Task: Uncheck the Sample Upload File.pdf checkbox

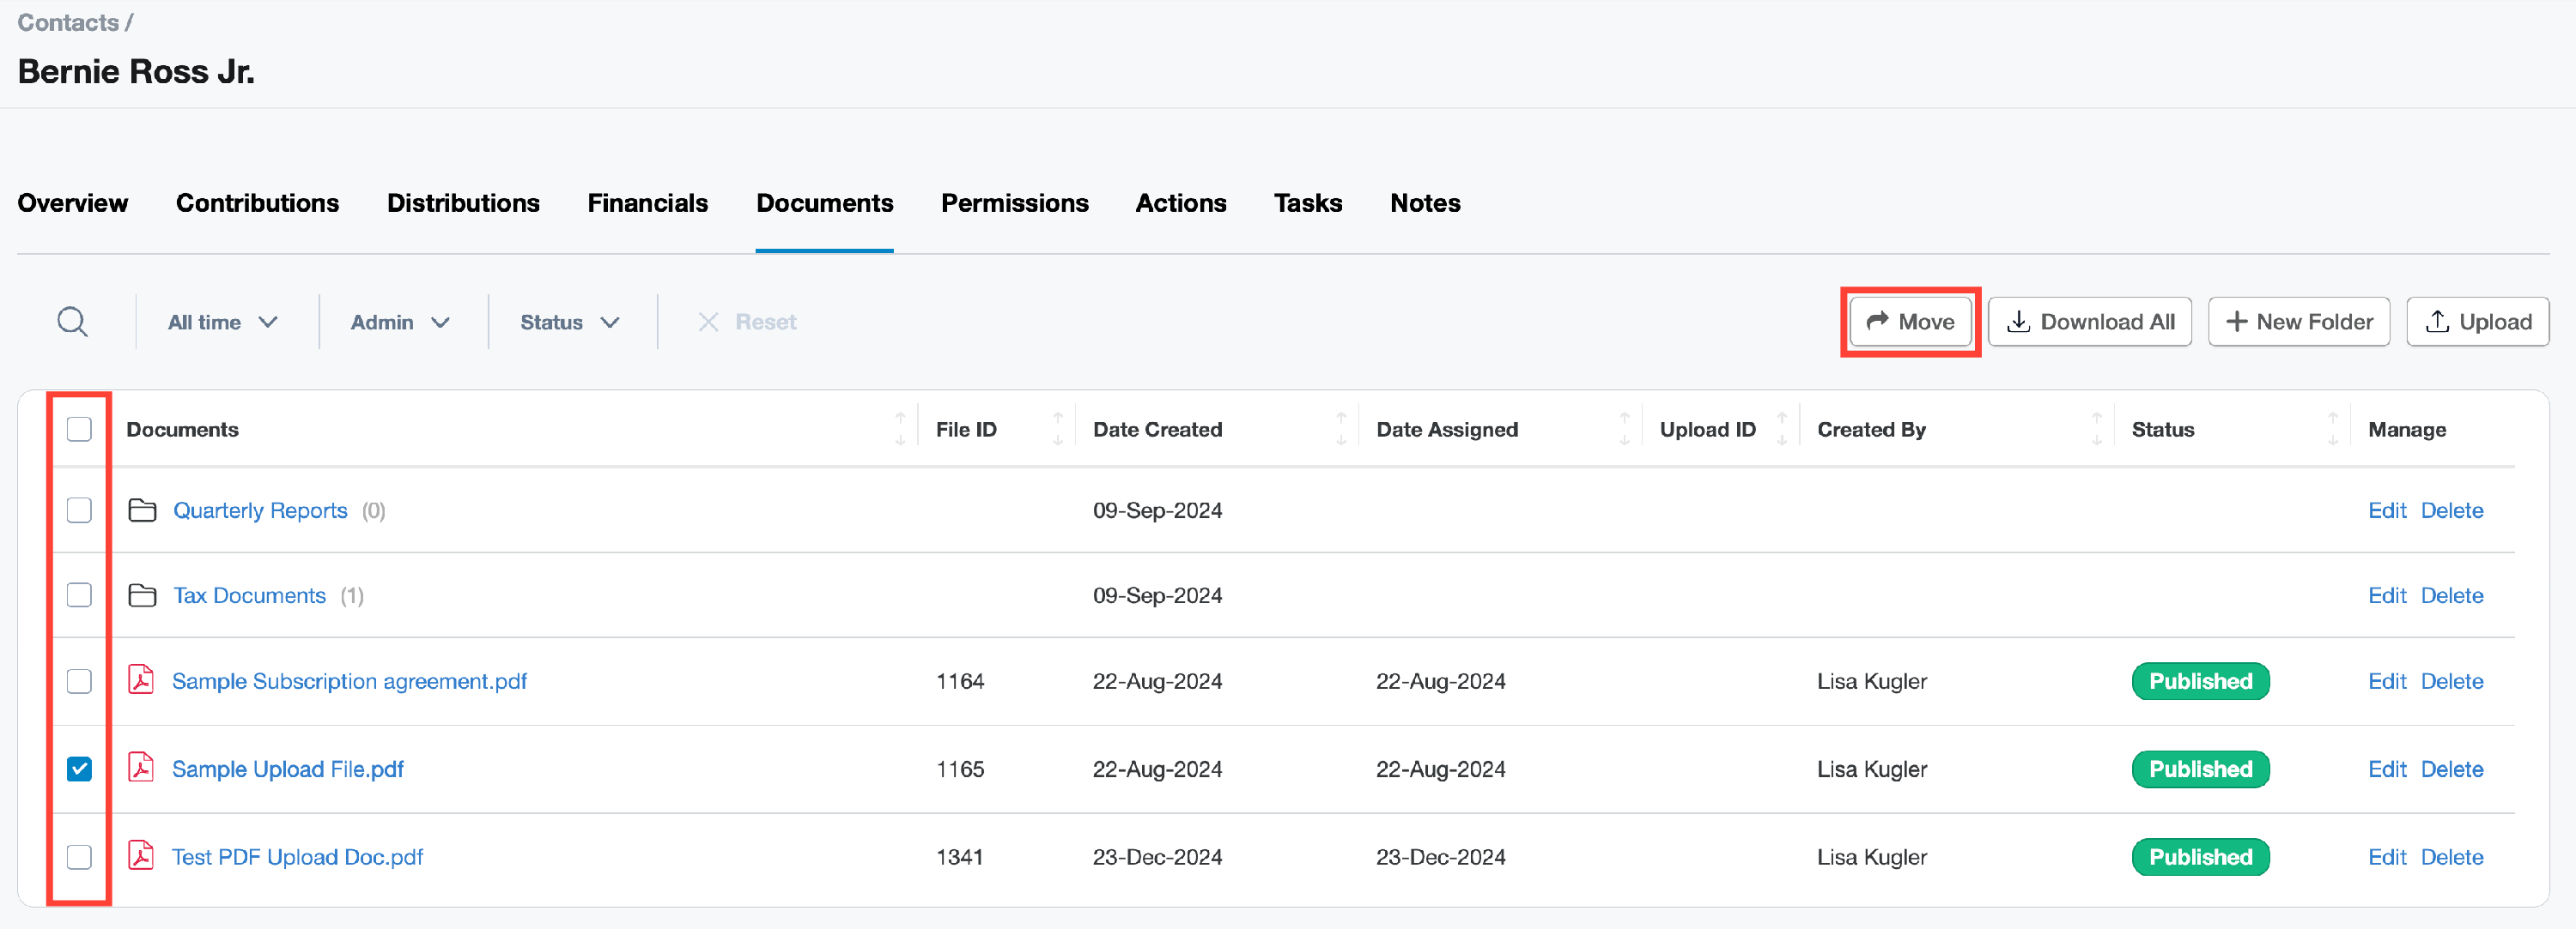Action: (79, 769)
